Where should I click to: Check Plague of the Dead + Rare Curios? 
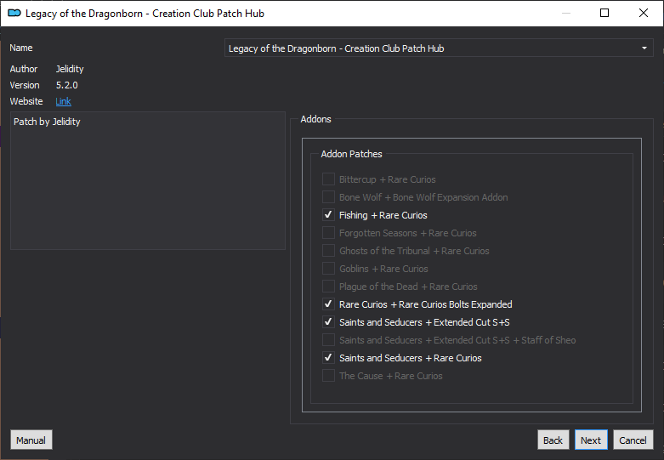[x=328, y=287]
